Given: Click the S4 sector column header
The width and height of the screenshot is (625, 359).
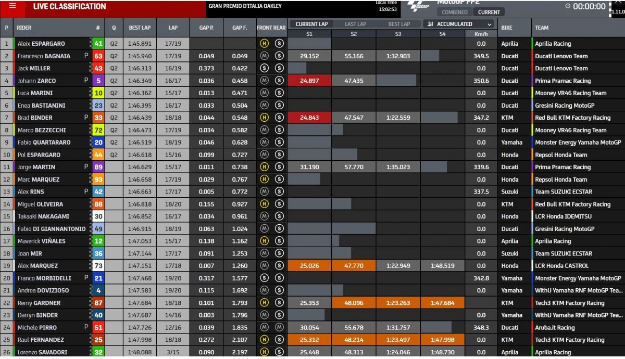Looking at the screenshot, I should [442, 34].
